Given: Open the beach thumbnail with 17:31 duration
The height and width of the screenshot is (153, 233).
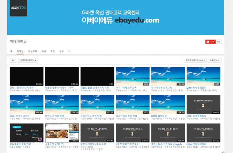Looking at the screenshot, I should pos(133,105).
